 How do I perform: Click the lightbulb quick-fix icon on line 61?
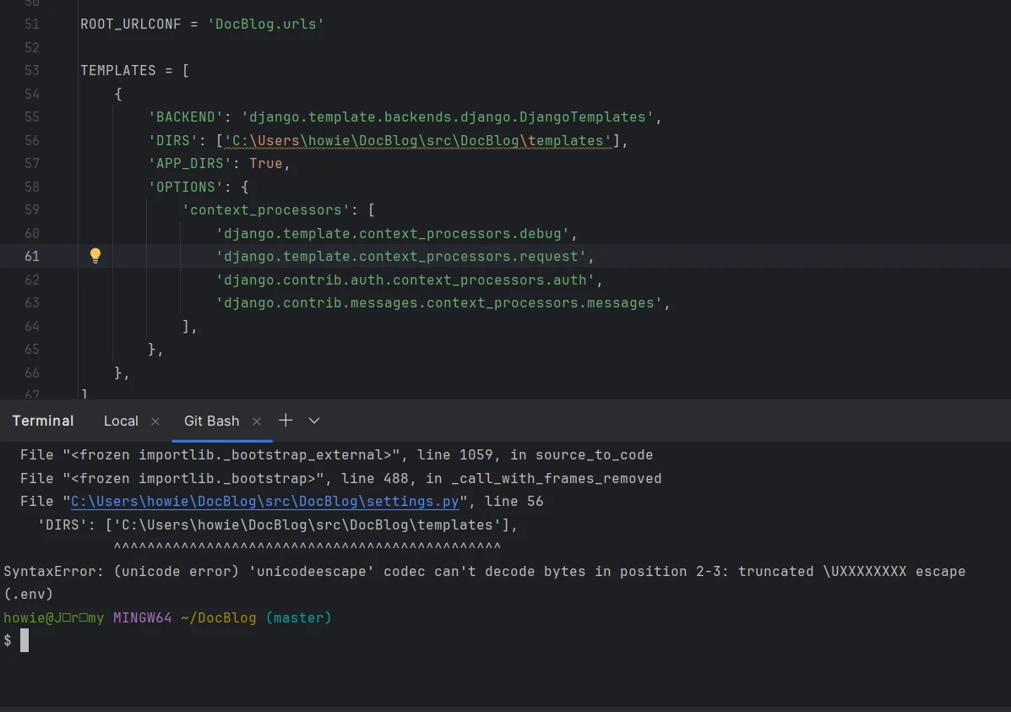(x=95, y=256)
